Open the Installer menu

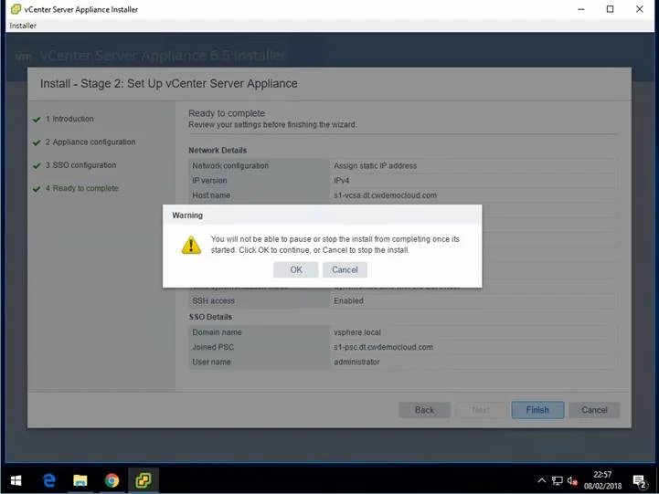23,26
